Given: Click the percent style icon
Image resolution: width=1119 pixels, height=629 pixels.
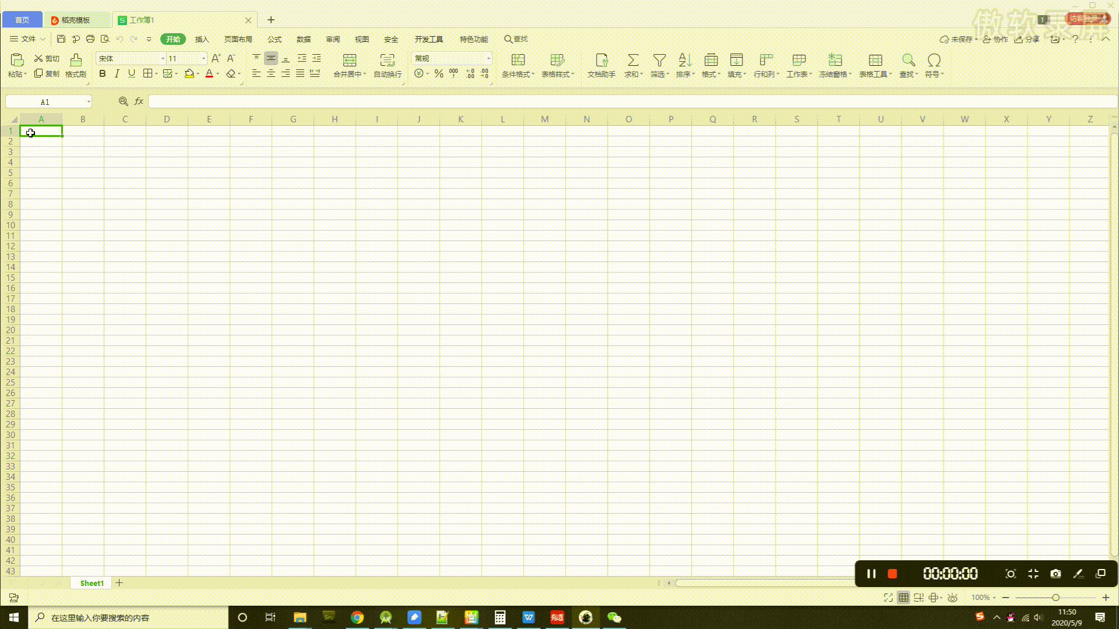Looking at the screenshot, I should 438,73.
